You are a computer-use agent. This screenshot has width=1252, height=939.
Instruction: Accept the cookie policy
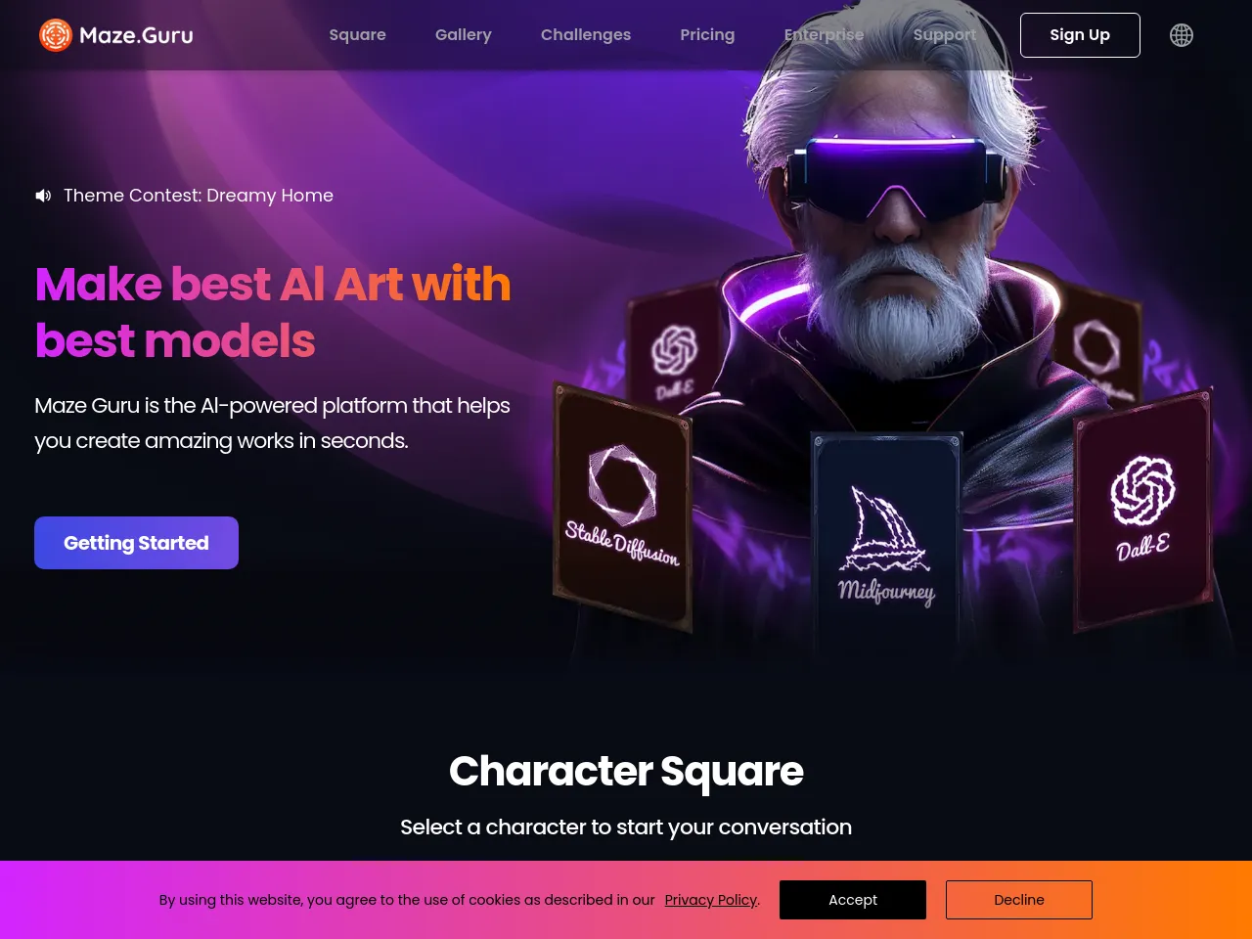pos(853,900)
